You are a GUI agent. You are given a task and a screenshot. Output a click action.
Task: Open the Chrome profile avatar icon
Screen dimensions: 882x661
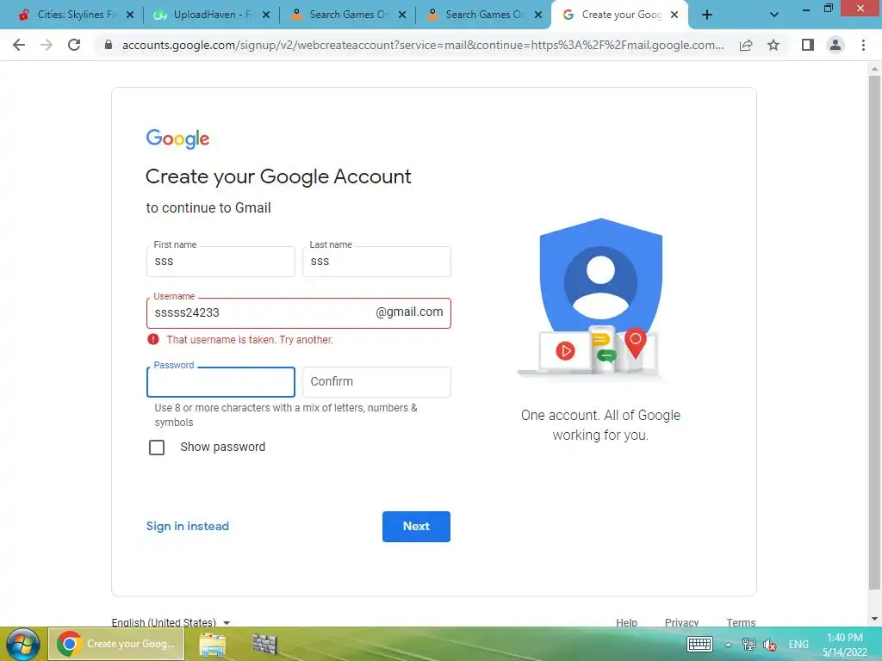point(835,45)
